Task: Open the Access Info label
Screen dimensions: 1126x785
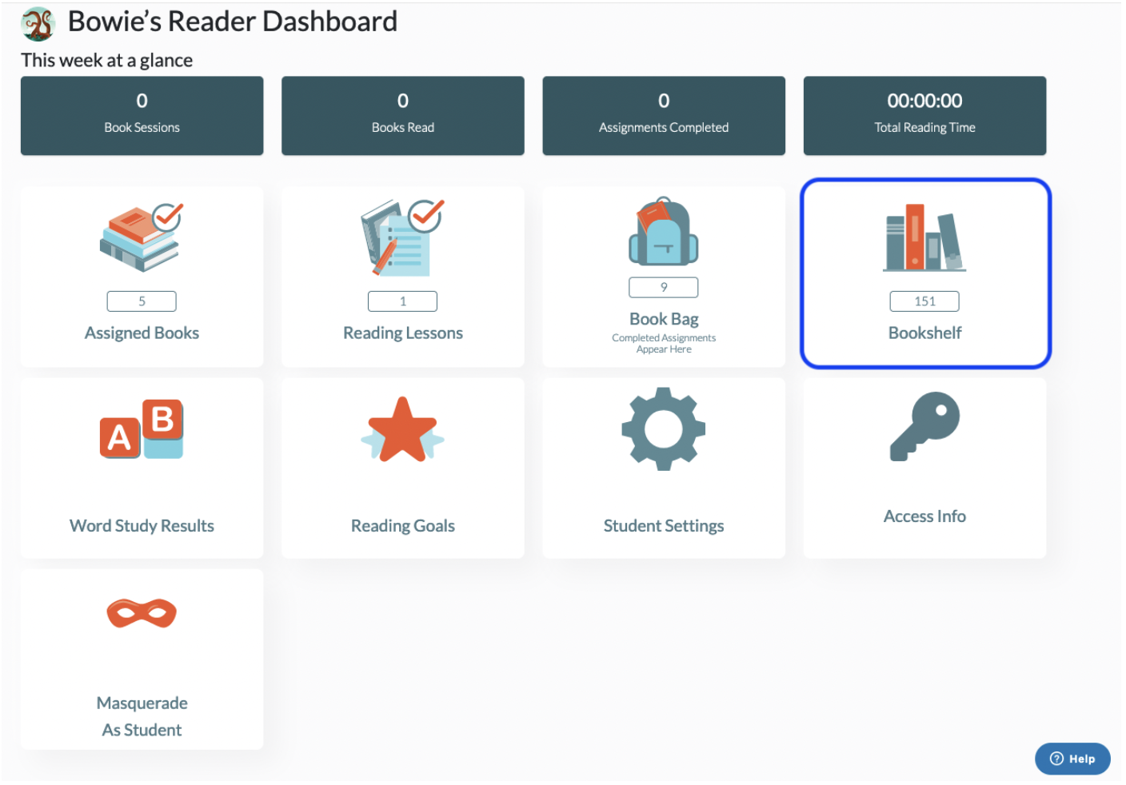Action: [x=924, y=516]
